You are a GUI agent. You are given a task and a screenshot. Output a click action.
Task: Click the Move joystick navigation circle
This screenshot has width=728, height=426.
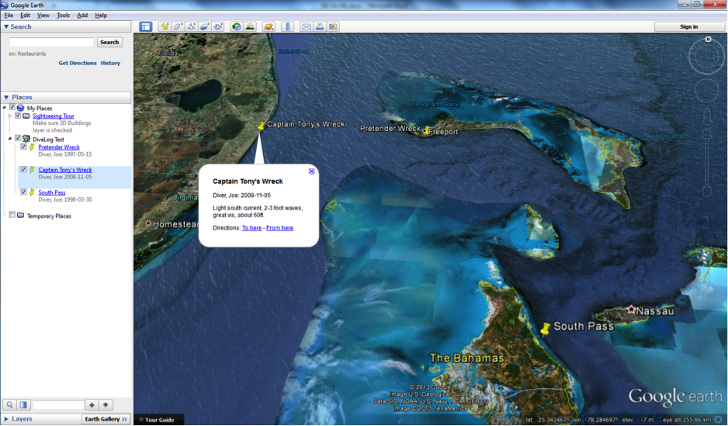(x=706, y=91)
